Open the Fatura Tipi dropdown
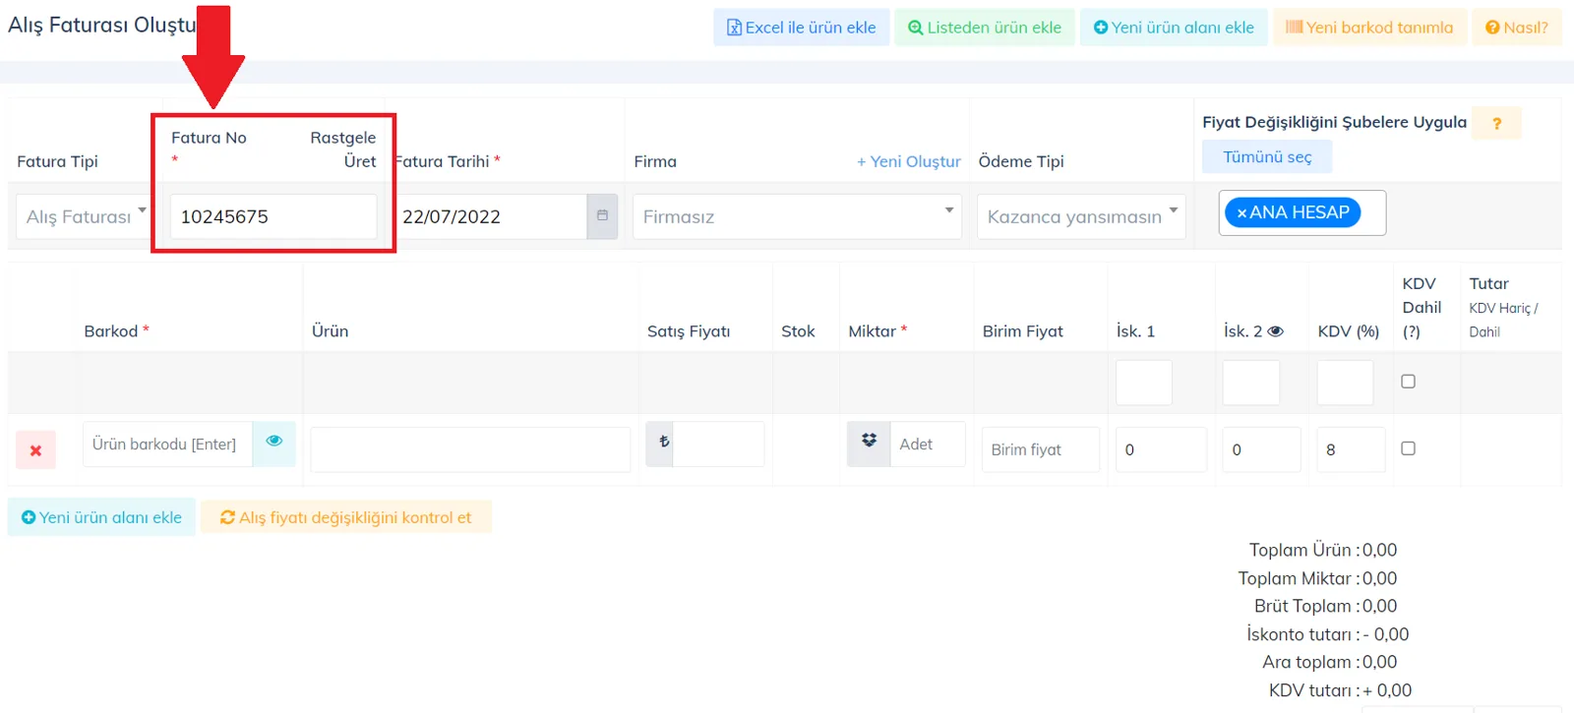 coord(83,216)
